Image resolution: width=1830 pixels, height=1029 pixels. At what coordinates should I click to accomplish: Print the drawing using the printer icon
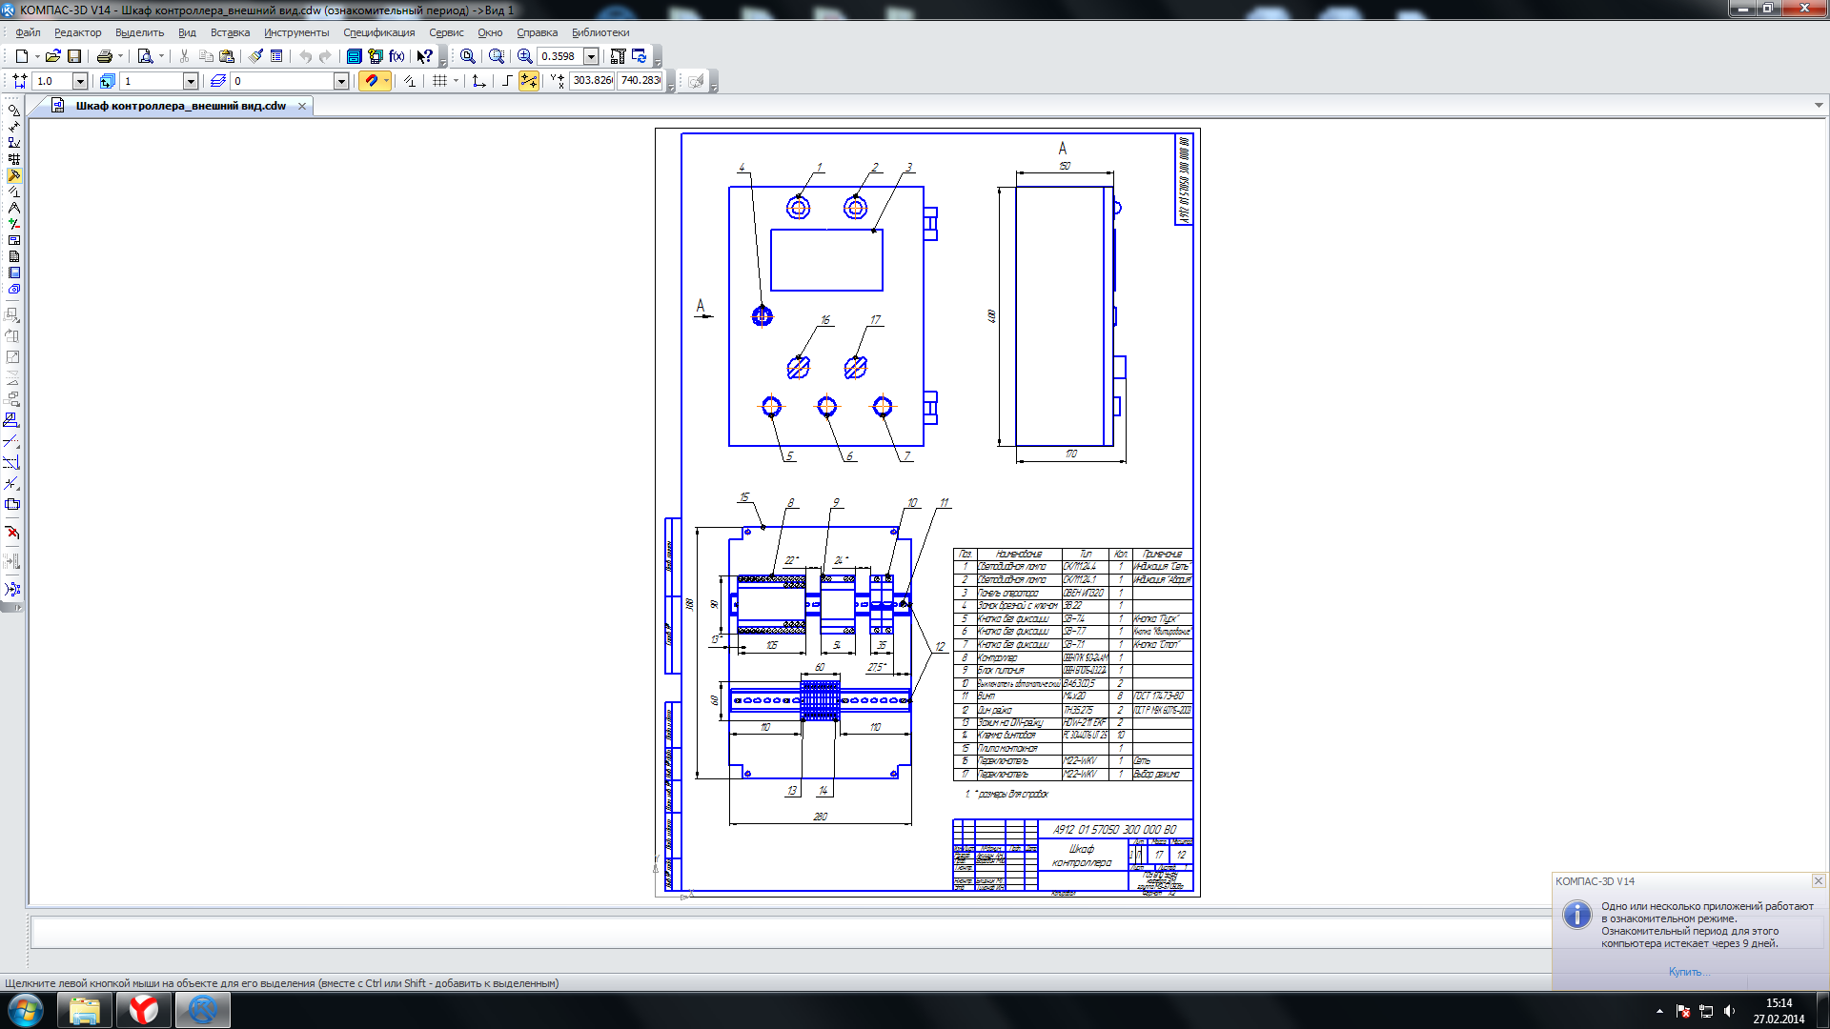click(105, 56)
